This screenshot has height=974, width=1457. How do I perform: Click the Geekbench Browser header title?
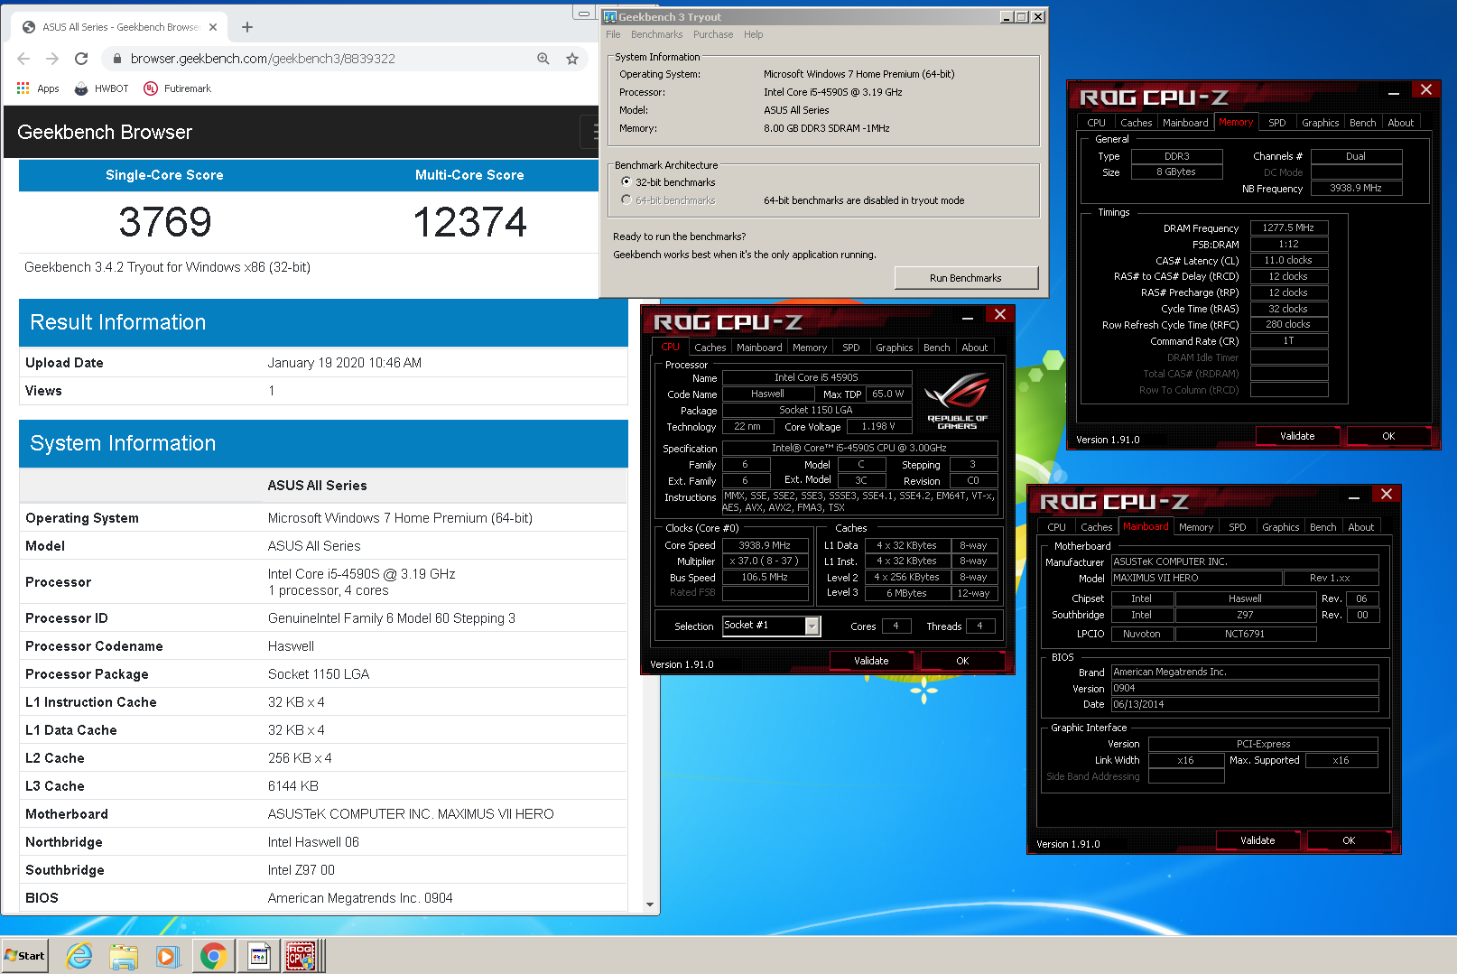105,133
